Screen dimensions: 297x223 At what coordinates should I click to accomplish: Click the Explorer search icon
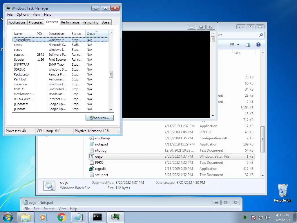(261, 35)
